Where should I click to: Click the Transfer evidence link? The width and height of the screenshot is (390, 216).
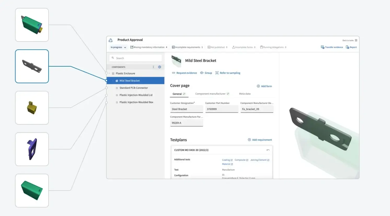pos(332,47)
